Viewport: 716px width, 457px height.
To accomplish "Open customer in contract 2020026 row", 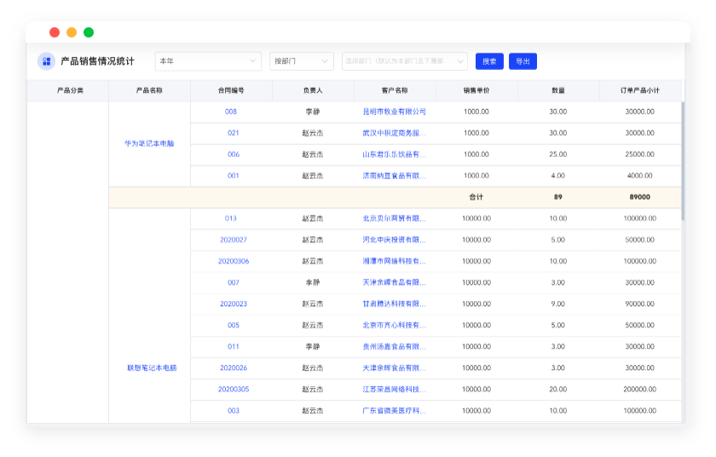I will [394, 367].
